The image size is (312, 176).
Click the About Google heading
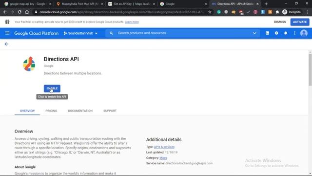click(x=25, y=167)
